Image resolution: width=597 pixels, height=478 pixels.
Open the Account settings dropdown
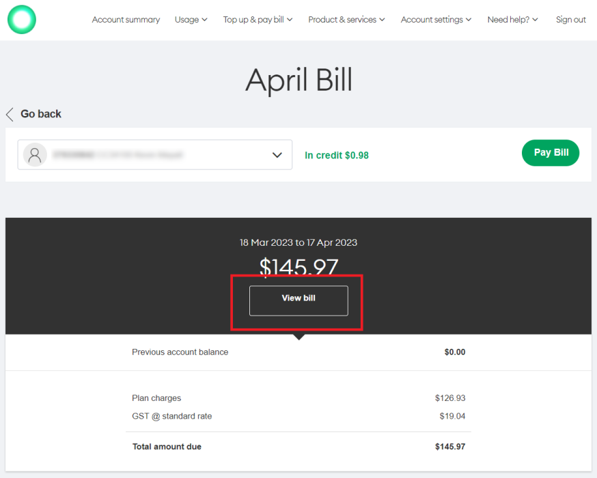coord(436,19)
